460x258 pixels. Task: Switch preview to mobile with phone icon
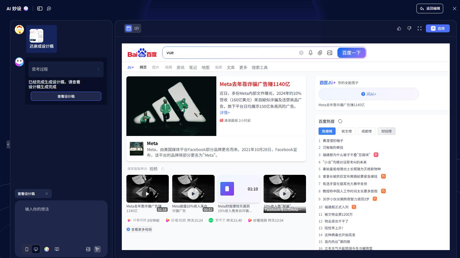click(26, 249)
